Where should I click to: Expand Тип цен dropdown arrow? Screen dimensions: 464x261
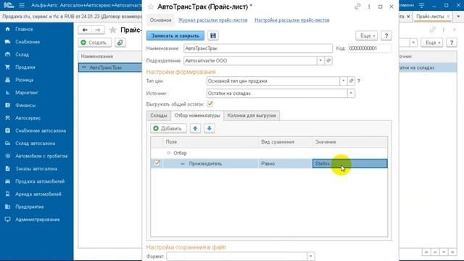click(343, 80)
